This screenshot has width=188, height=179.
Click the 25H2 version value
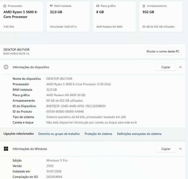(50, 166)
